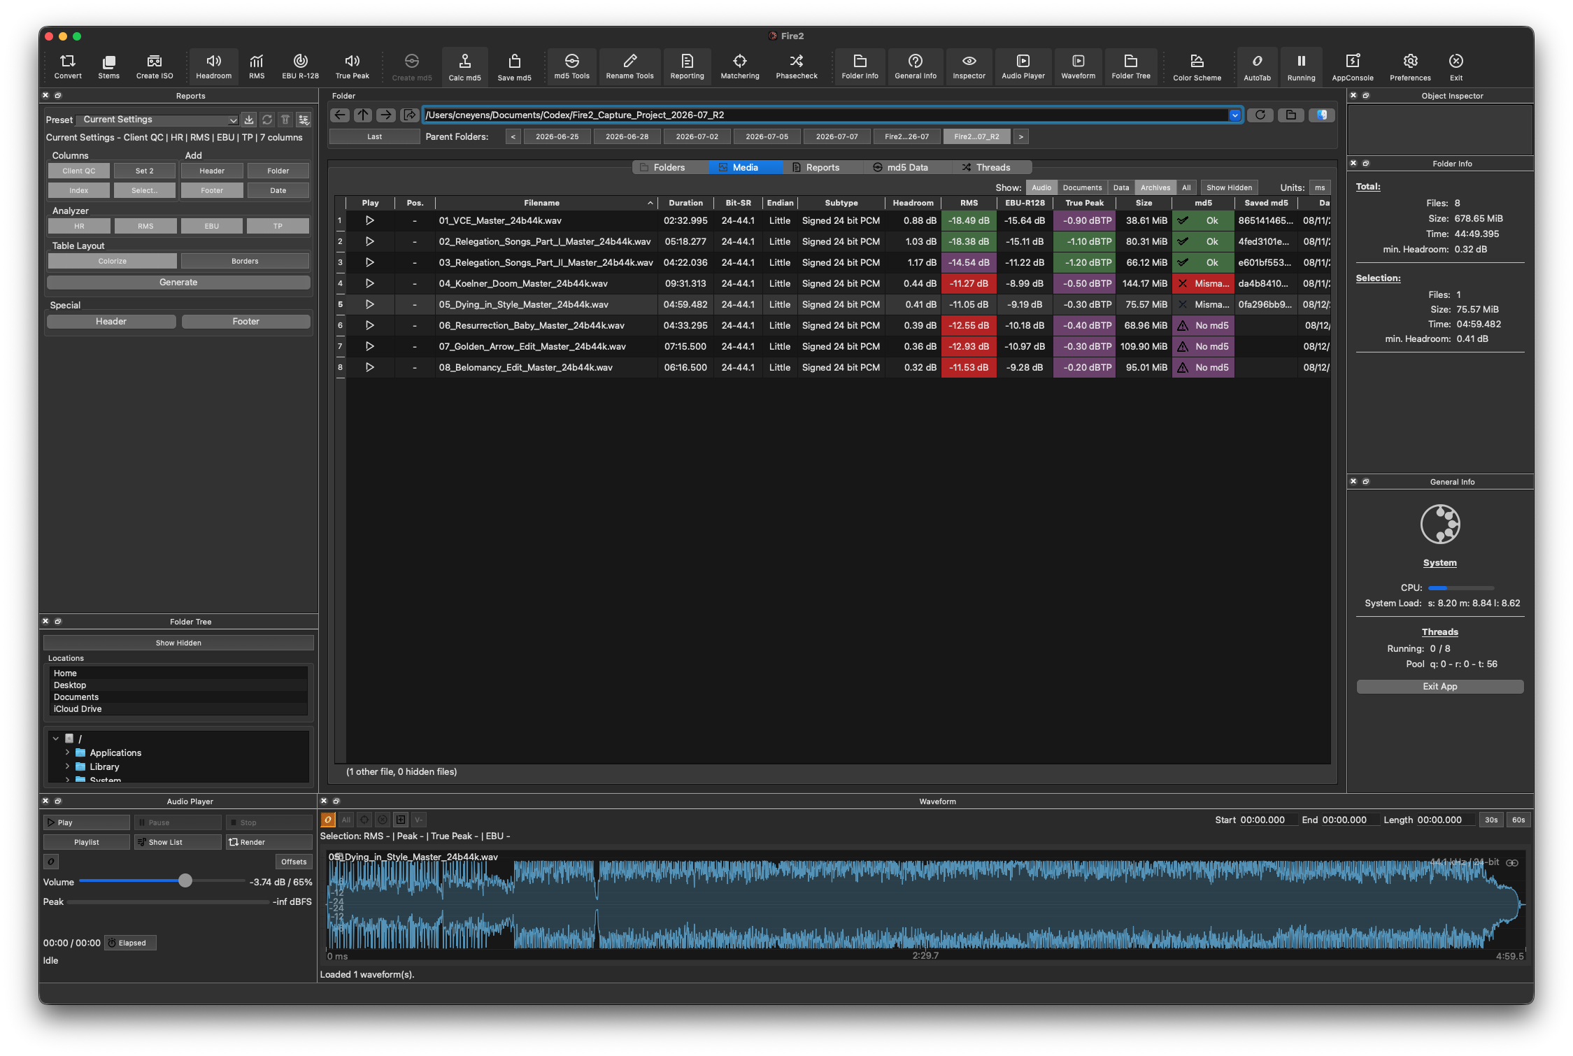Show next parent folders with > arrow
This screenshot has width=1573, height=1056.
point(1020,136)
